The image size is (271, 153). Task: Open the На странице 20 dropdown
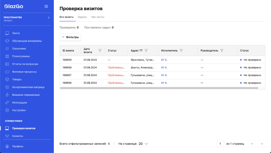133,144
